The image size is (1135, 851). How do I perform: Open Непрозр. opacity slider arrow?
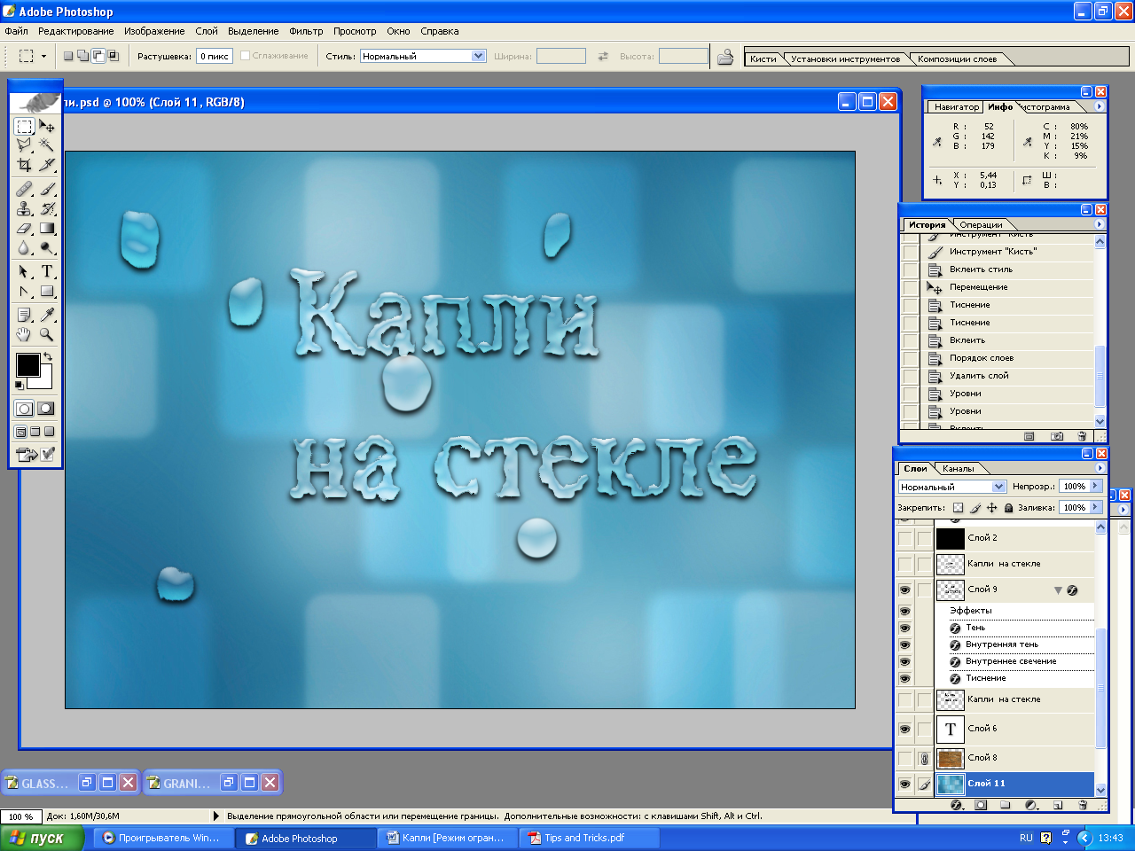(1095, 486)
